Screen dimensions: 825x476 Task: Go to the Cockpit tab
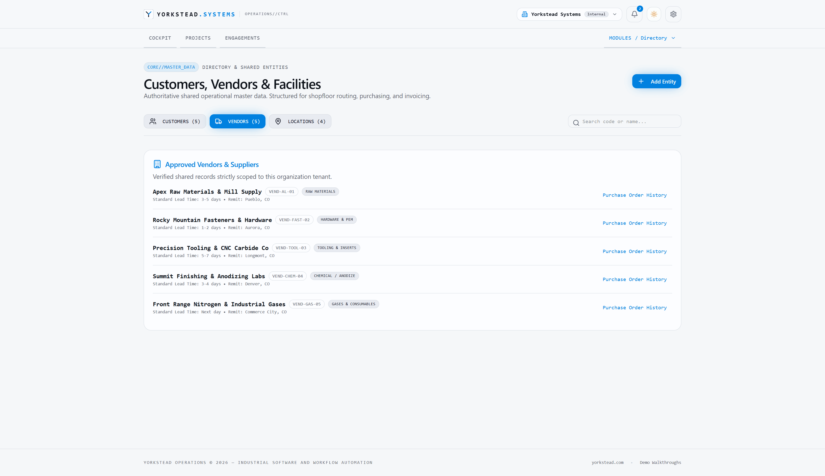[160, 38]
